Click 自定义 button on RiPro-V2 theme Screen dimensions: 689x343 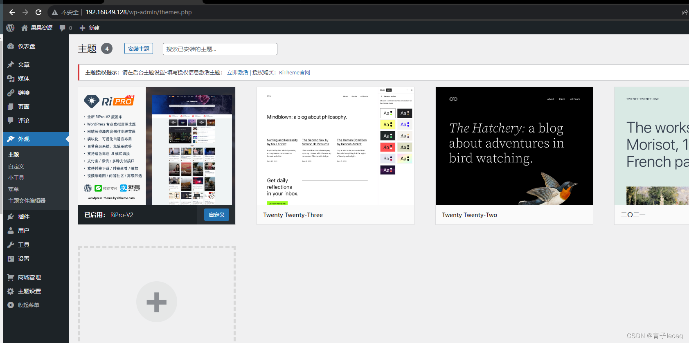(x=216, y=215)
